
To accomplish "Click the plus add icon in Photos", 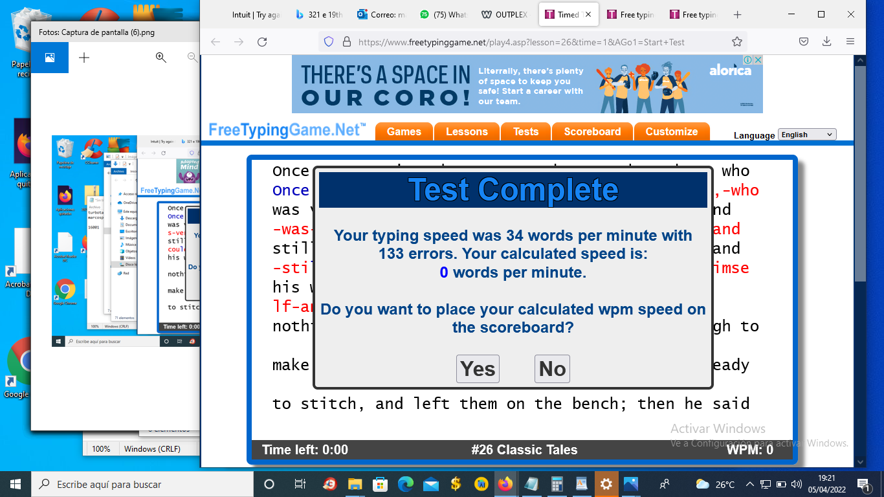I will click(x=84, y=58).
